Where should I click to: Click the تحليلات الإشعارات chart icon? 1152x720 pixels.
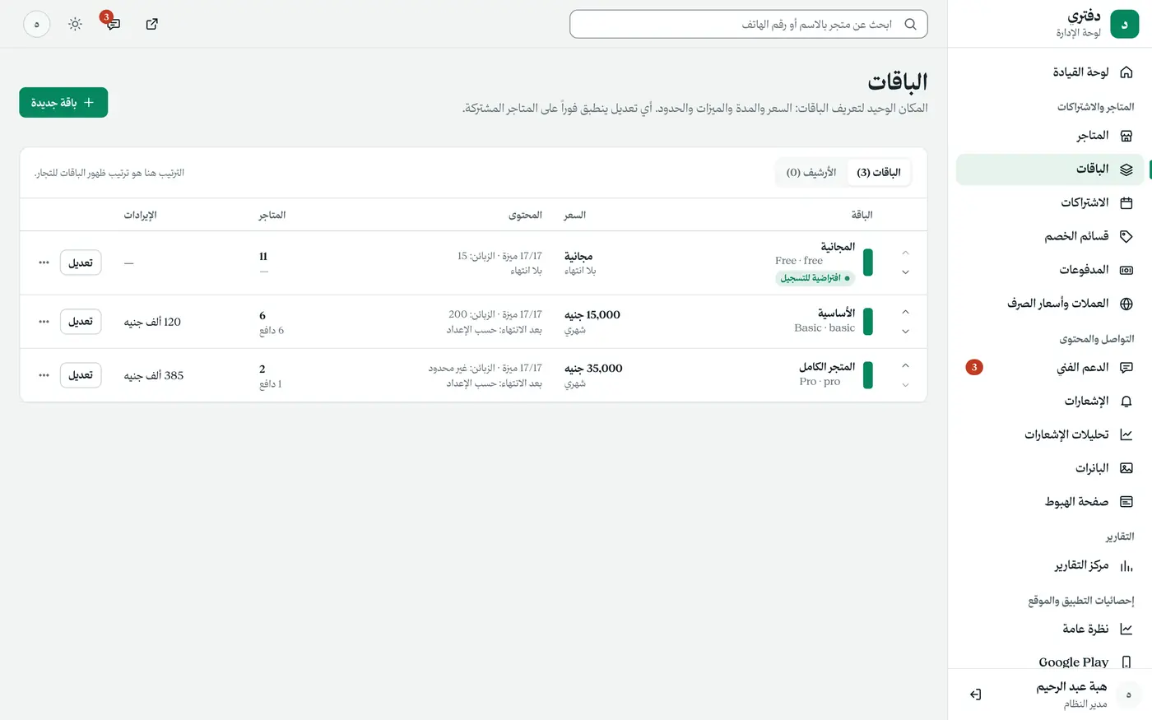(1126, 434)
